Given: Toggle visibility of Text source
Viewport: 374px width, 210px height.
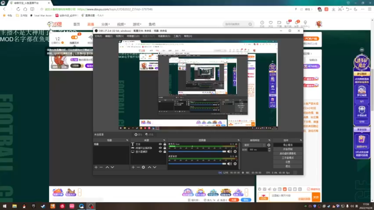Looking at the screenshot, I should tap(160, 144).
